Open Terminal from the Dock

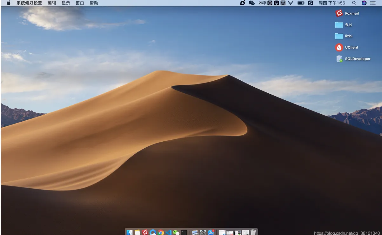pyautogui.click(x=184, y=232)
